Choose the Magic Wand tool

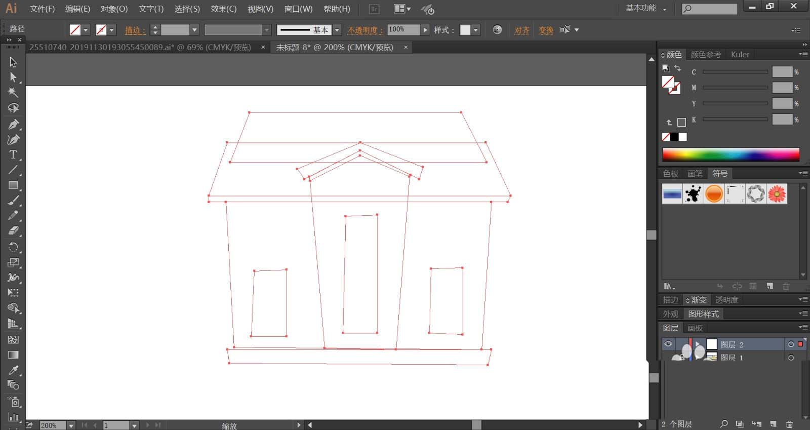pos(13,92)
